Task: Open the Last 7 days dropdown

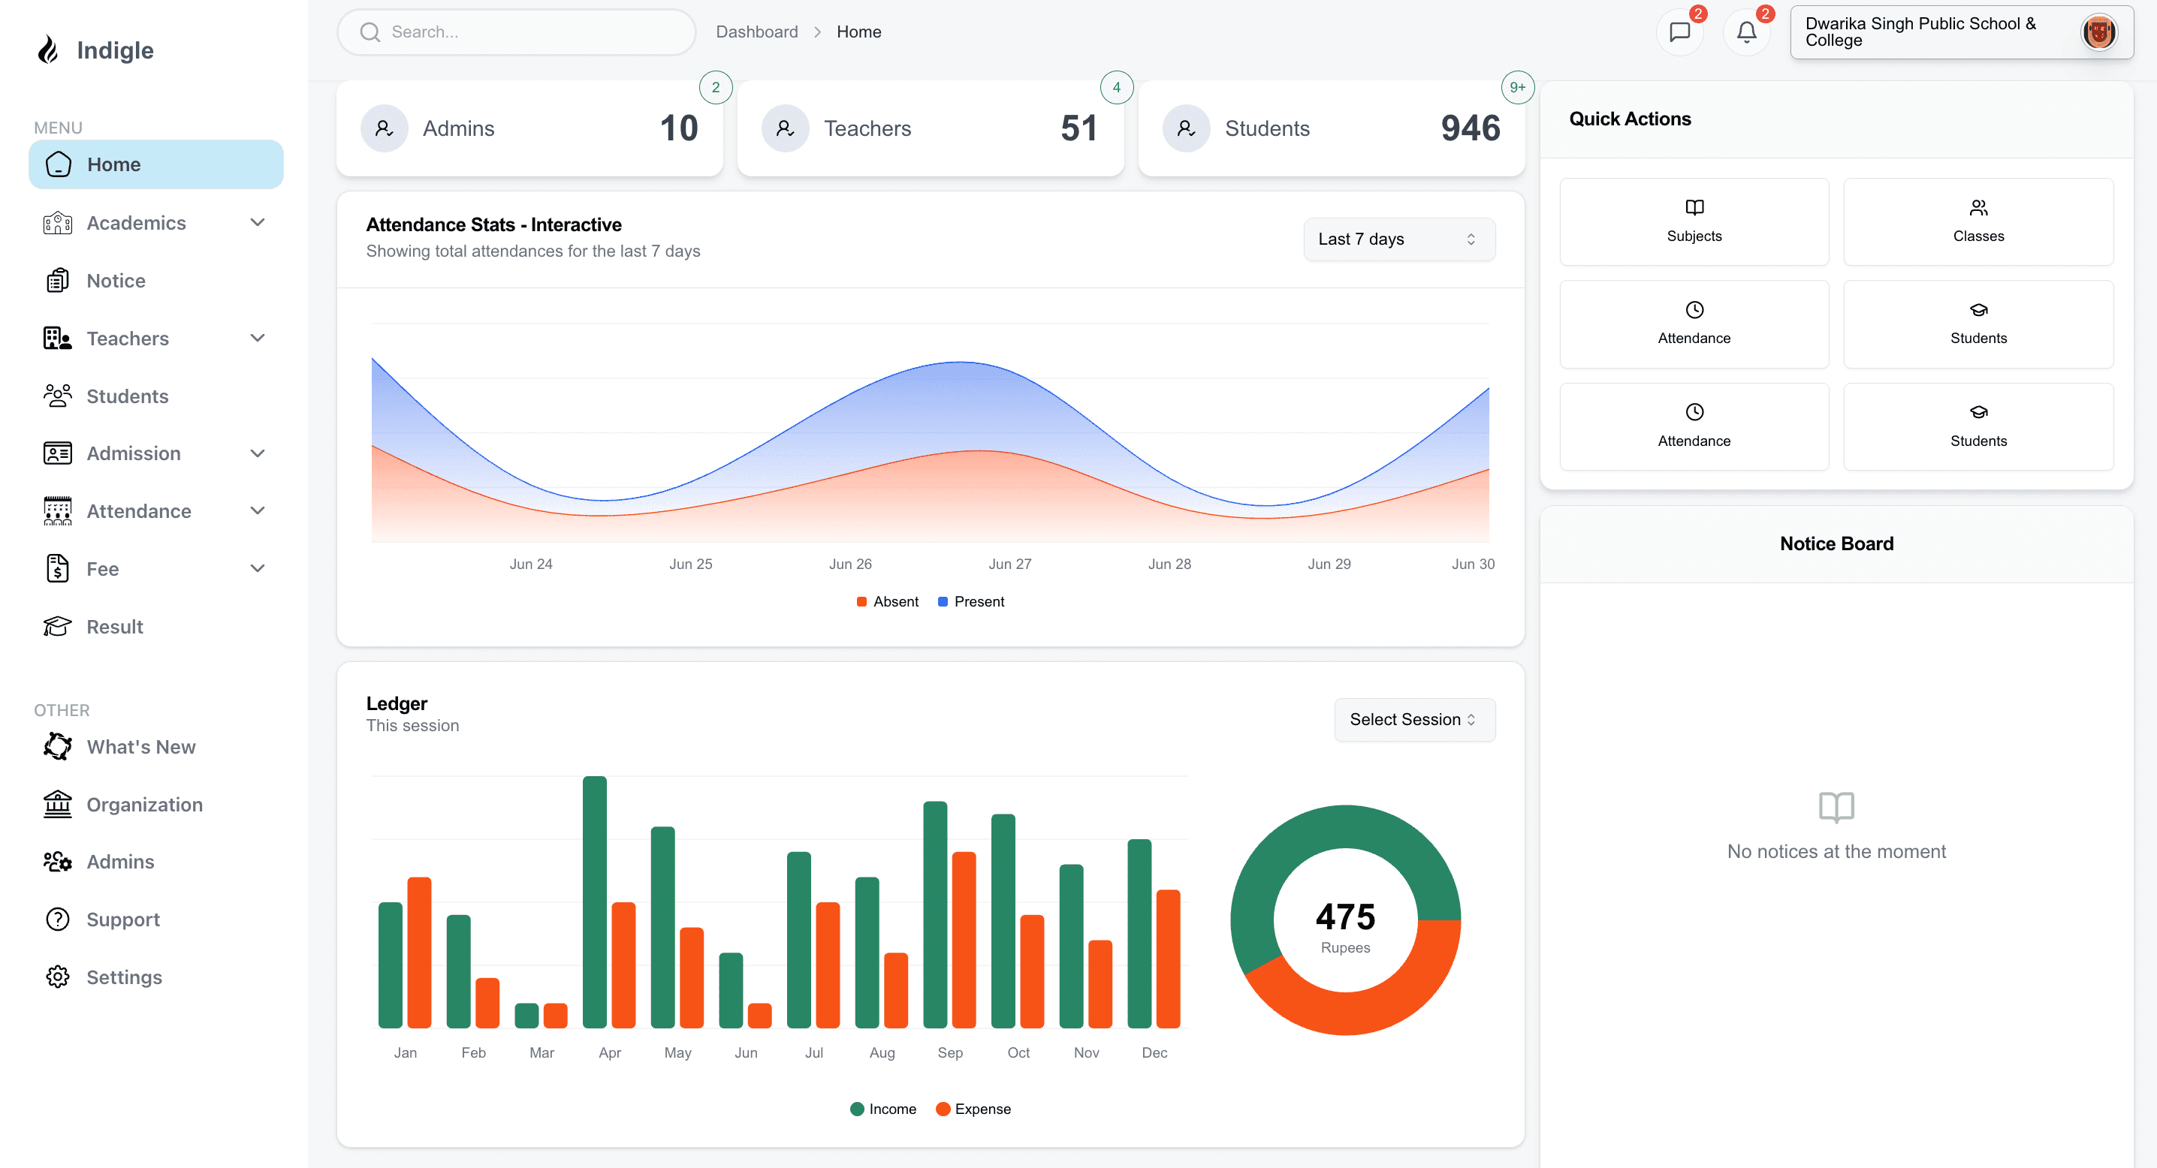Action: (x=1398, y=239)
